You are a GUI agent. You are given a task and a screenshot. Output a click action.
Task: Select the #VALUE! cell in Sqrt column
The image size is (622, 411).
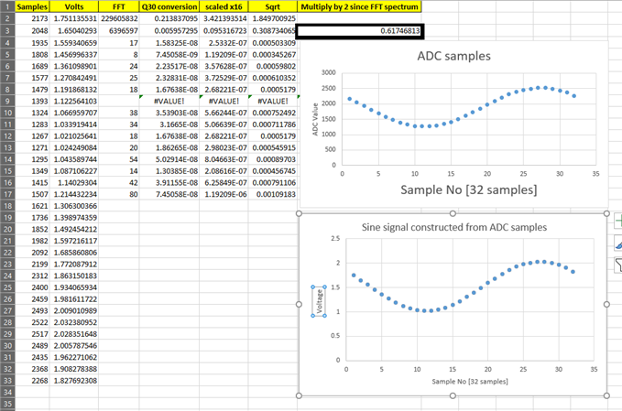[272, 101]
